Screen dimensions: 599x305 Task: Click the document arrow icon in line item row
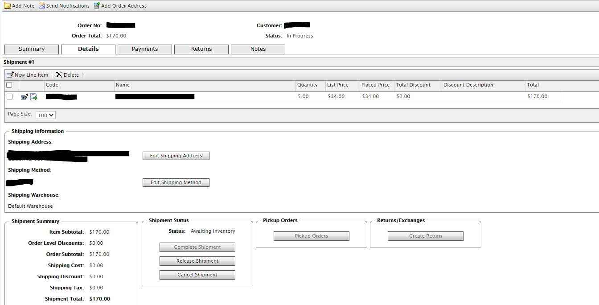(x=34, y=97)
